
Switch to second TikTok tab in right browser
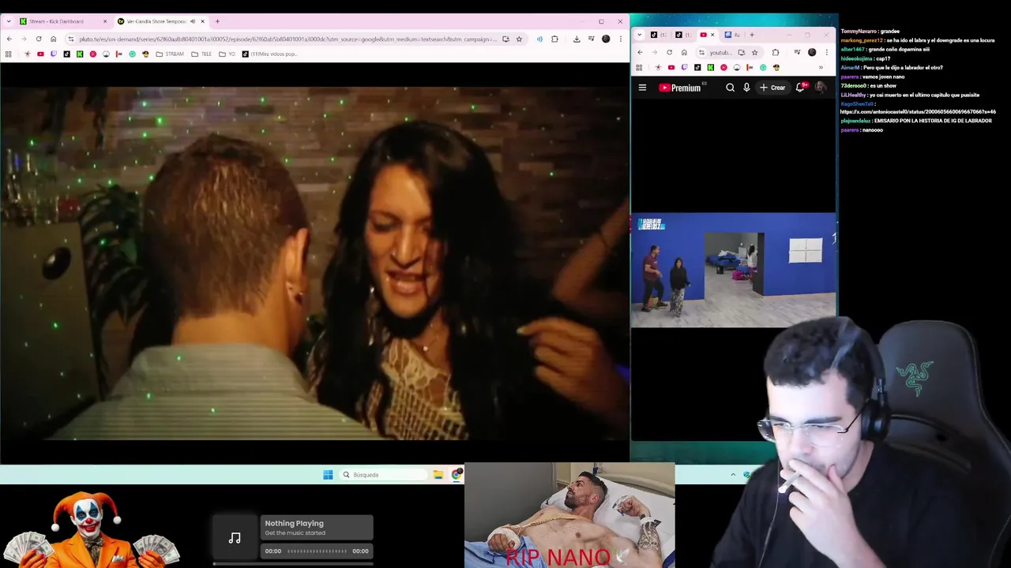685,35
